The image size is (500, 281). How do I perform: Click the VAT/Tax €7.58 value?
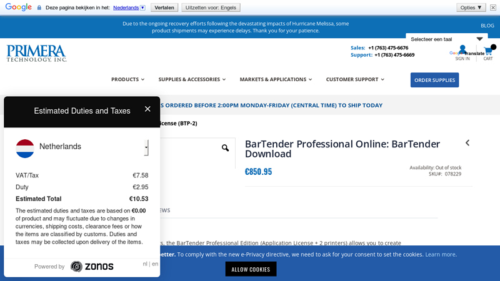pyautogui.click(x=140, y=175)
